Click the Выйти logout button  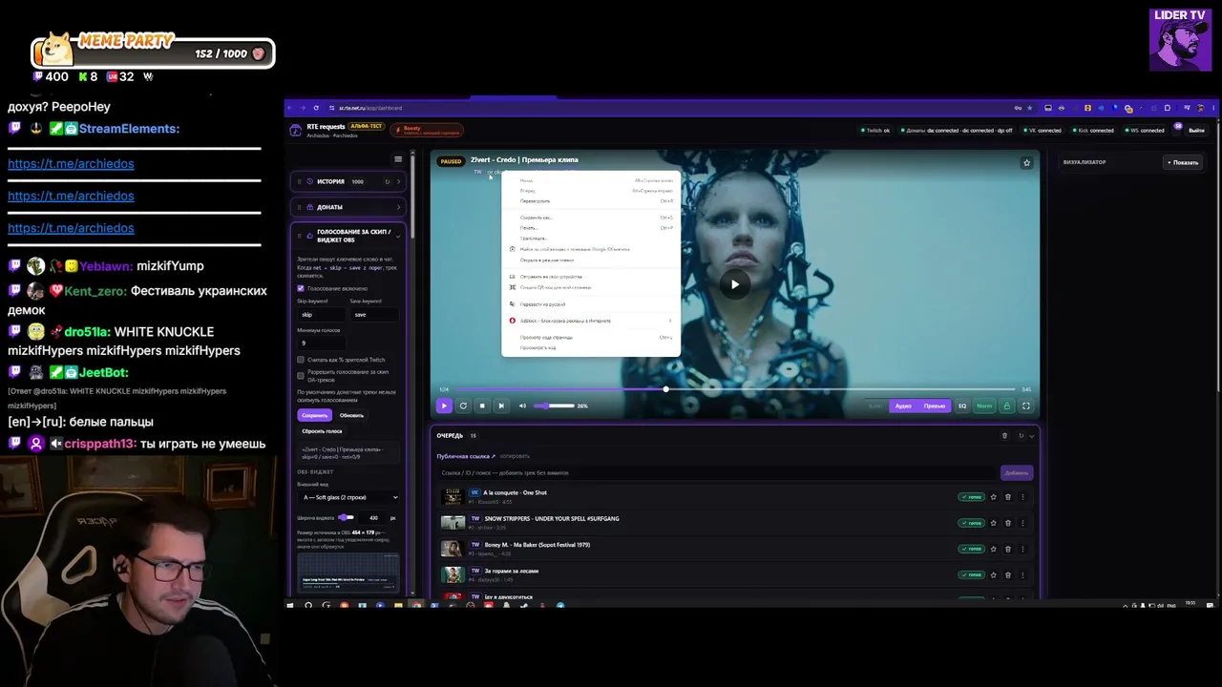[1196, 130]
